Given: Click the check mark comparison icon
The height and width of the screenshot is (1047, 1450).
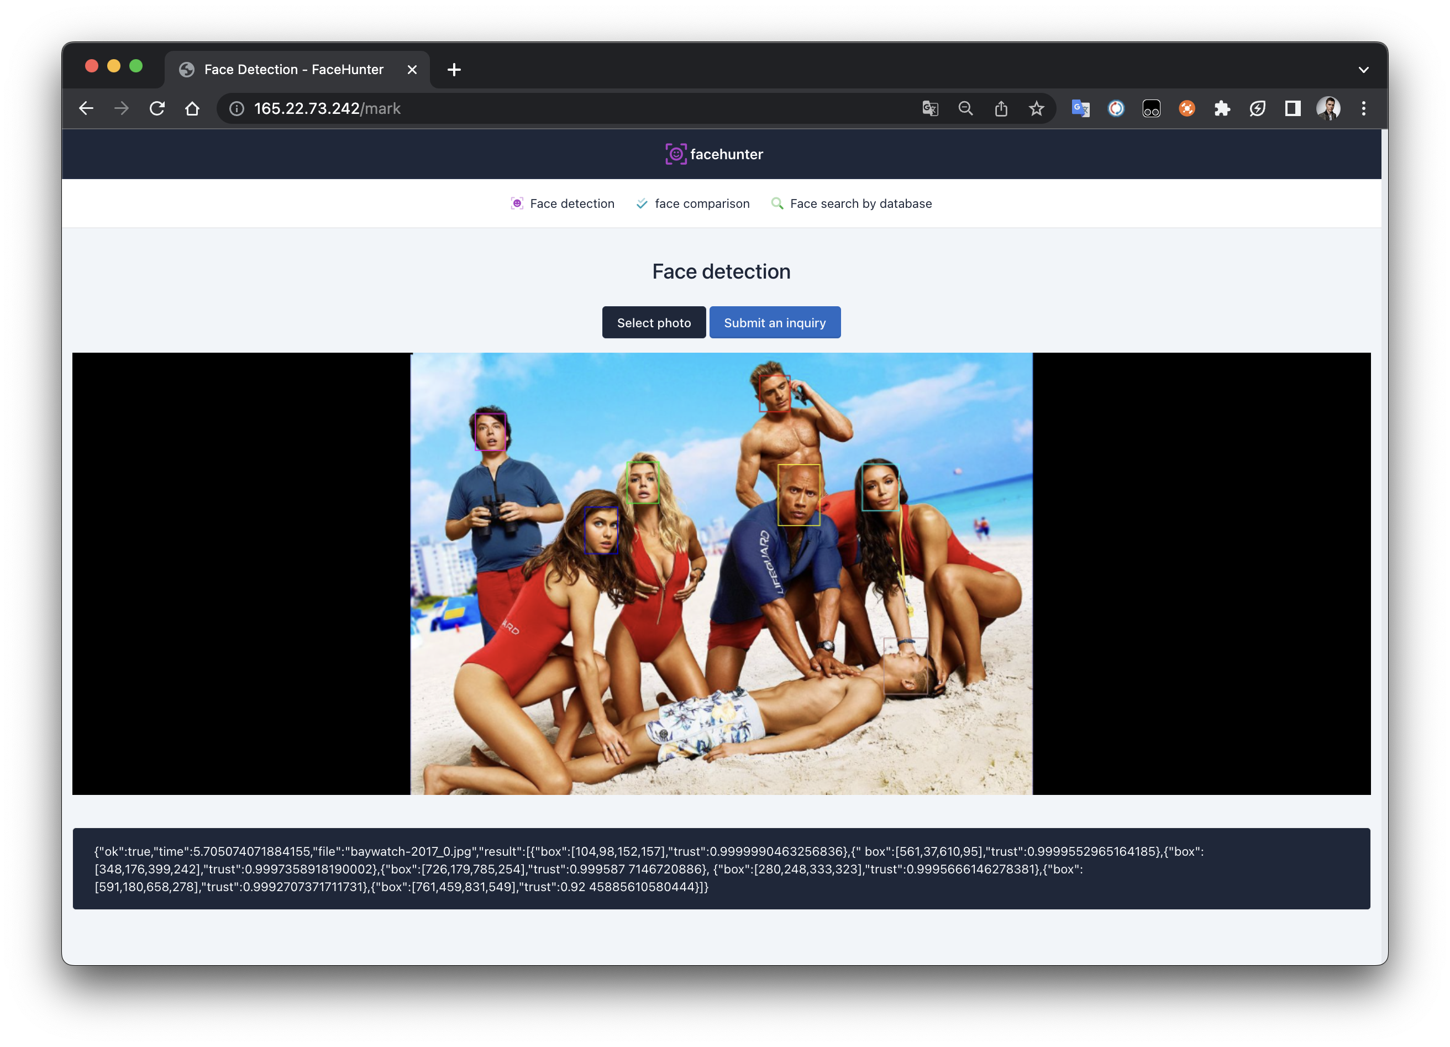Looking at the screenshot, I should click(642, 203).
